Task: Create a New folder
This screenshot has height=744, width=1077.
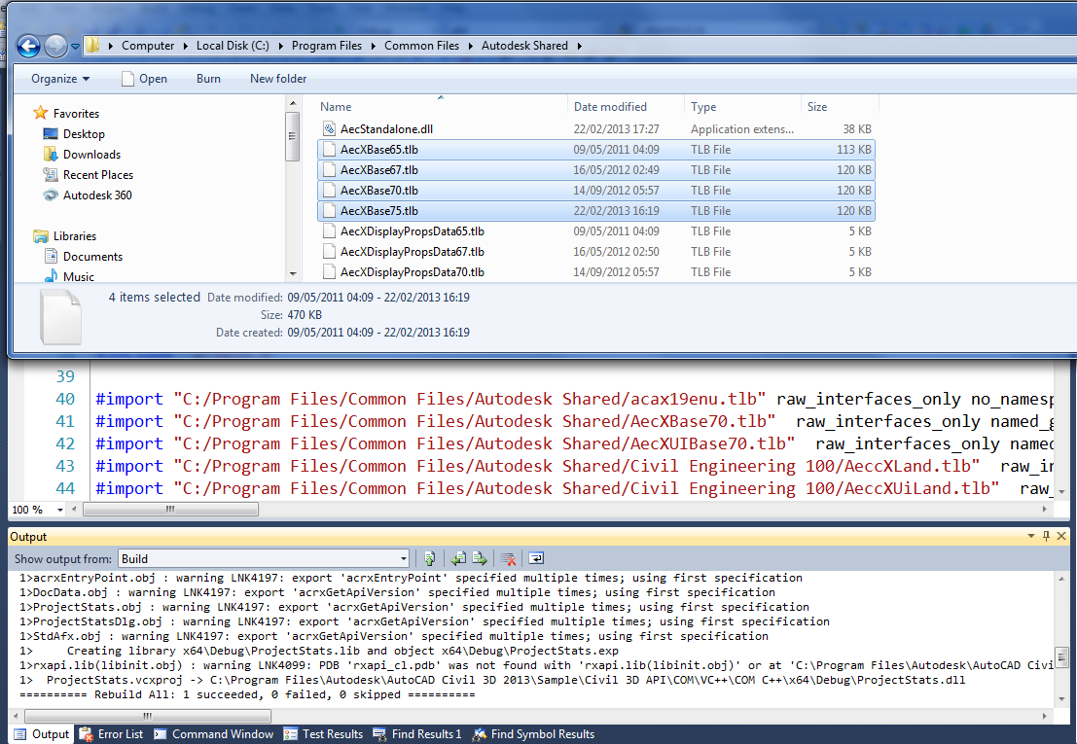Action: tap(278, 79)
